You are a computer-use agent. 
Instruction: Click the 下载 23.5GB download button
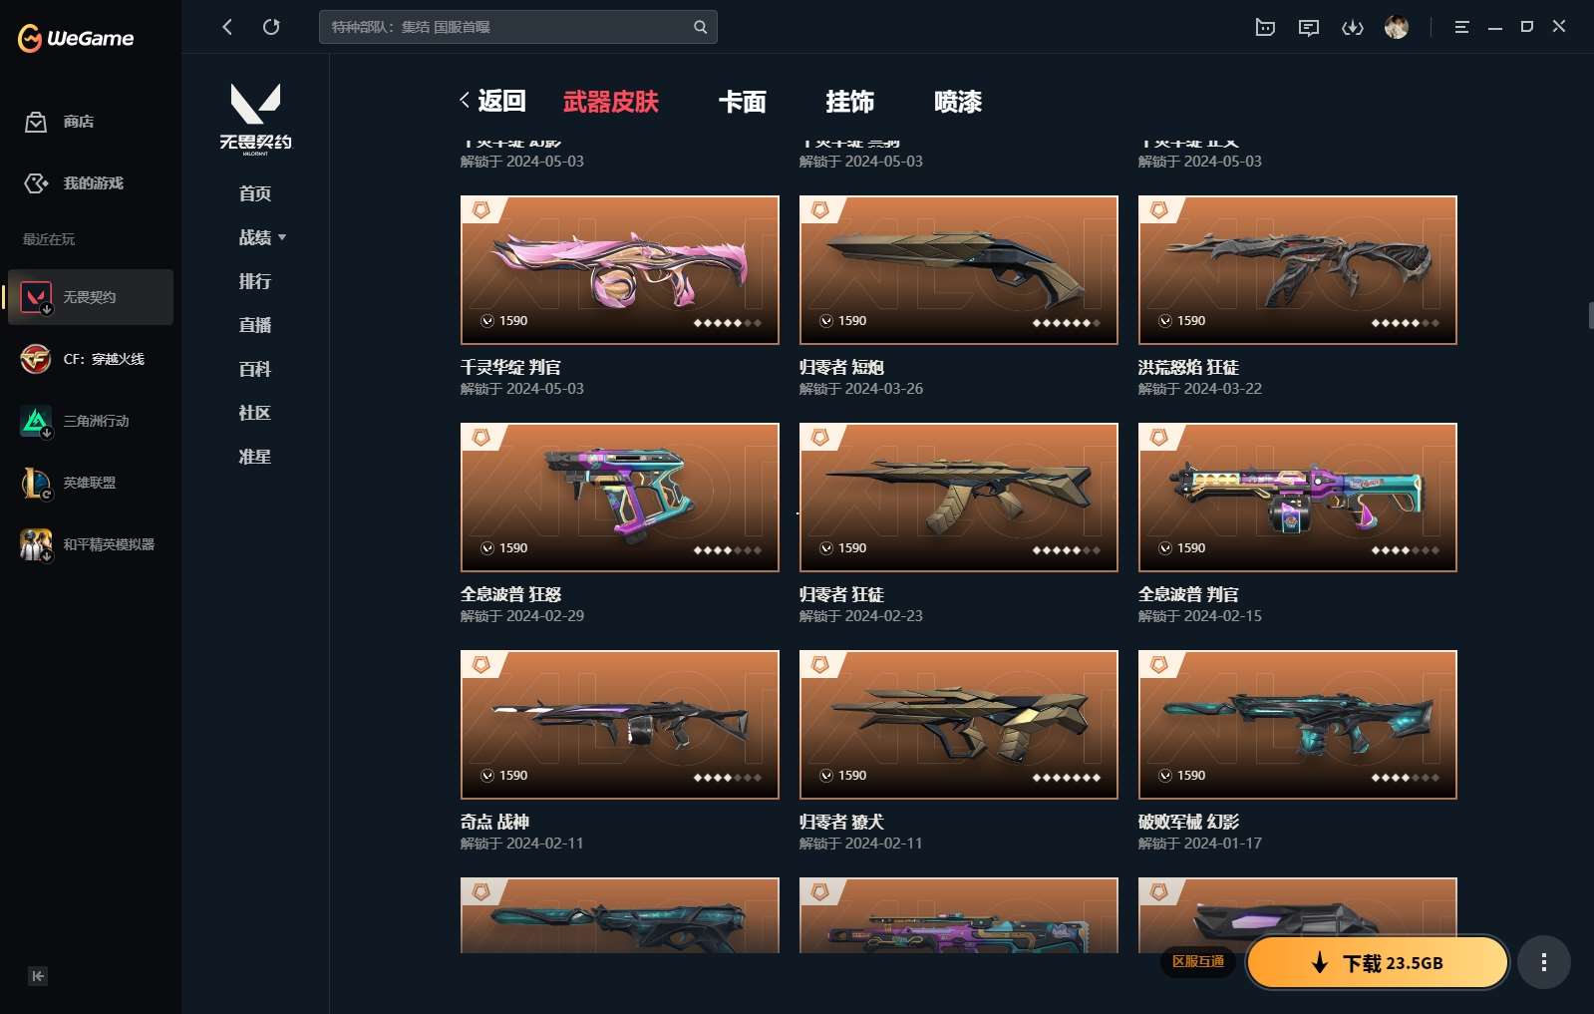click(x=1378, y=962)
